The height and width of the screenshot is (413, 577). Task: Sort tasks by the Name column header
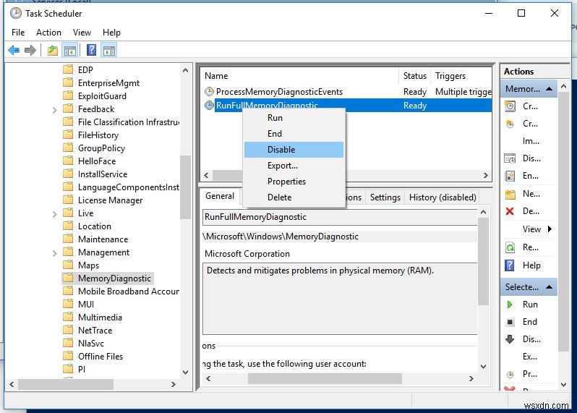click(300, 76)
